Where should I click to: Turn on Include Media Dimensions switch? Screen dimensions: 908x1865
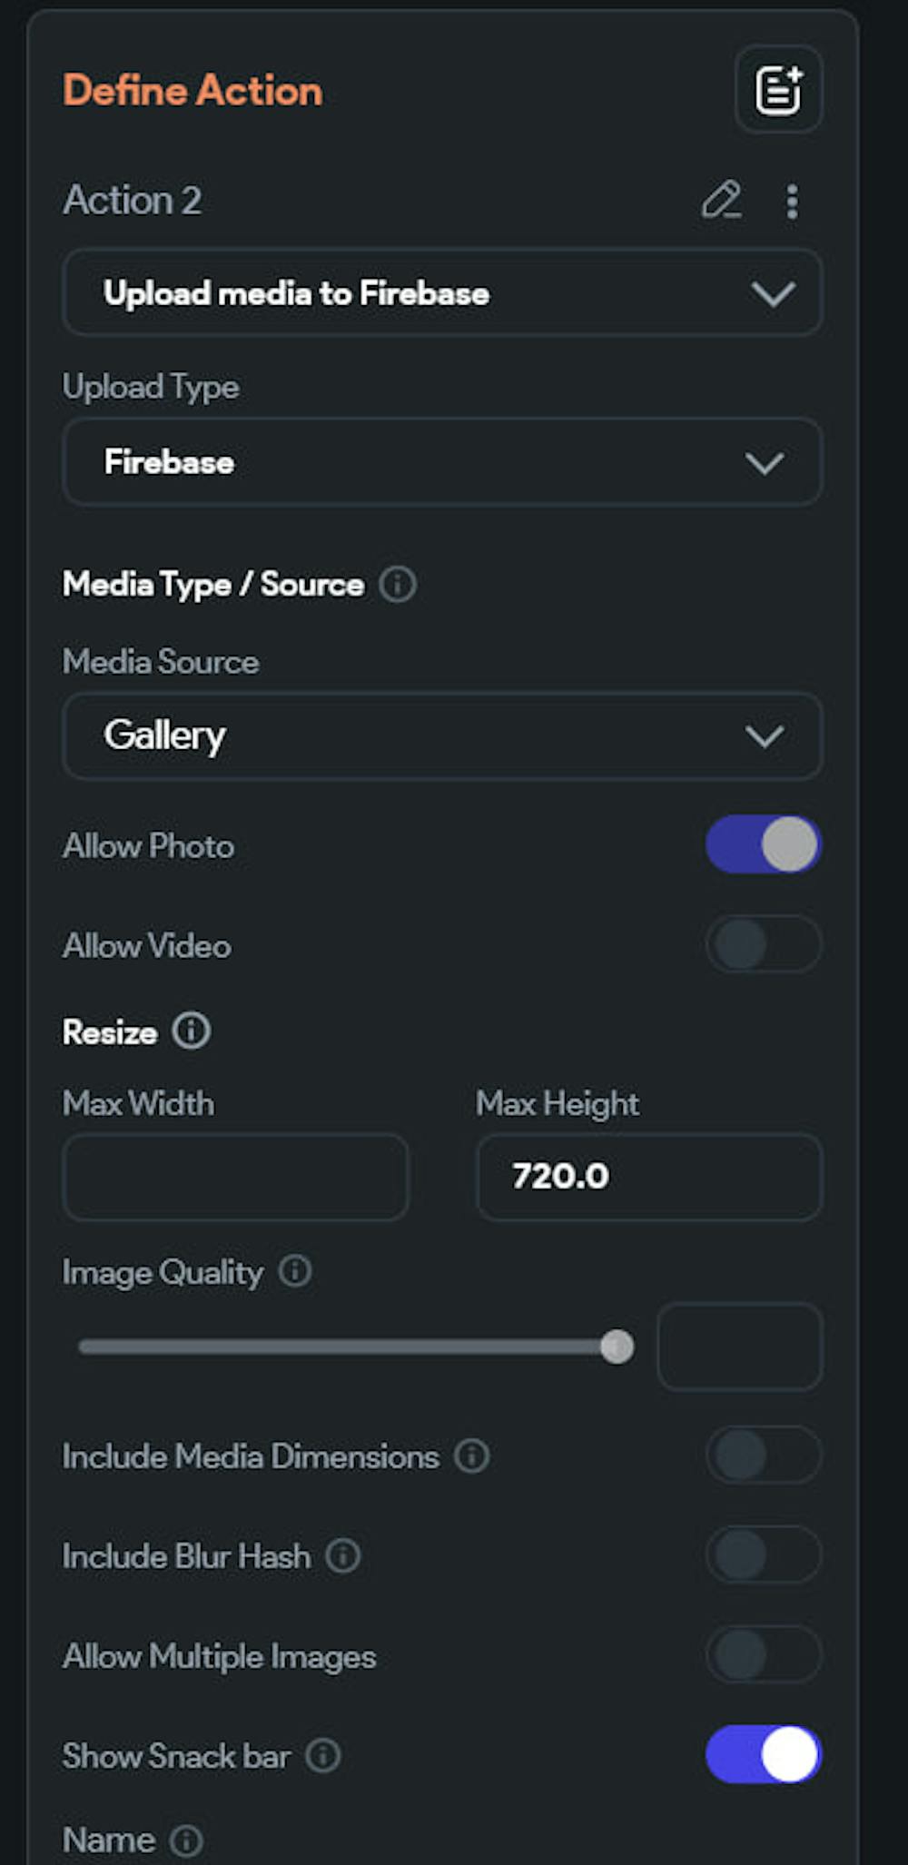click(x=763, y=1455)
